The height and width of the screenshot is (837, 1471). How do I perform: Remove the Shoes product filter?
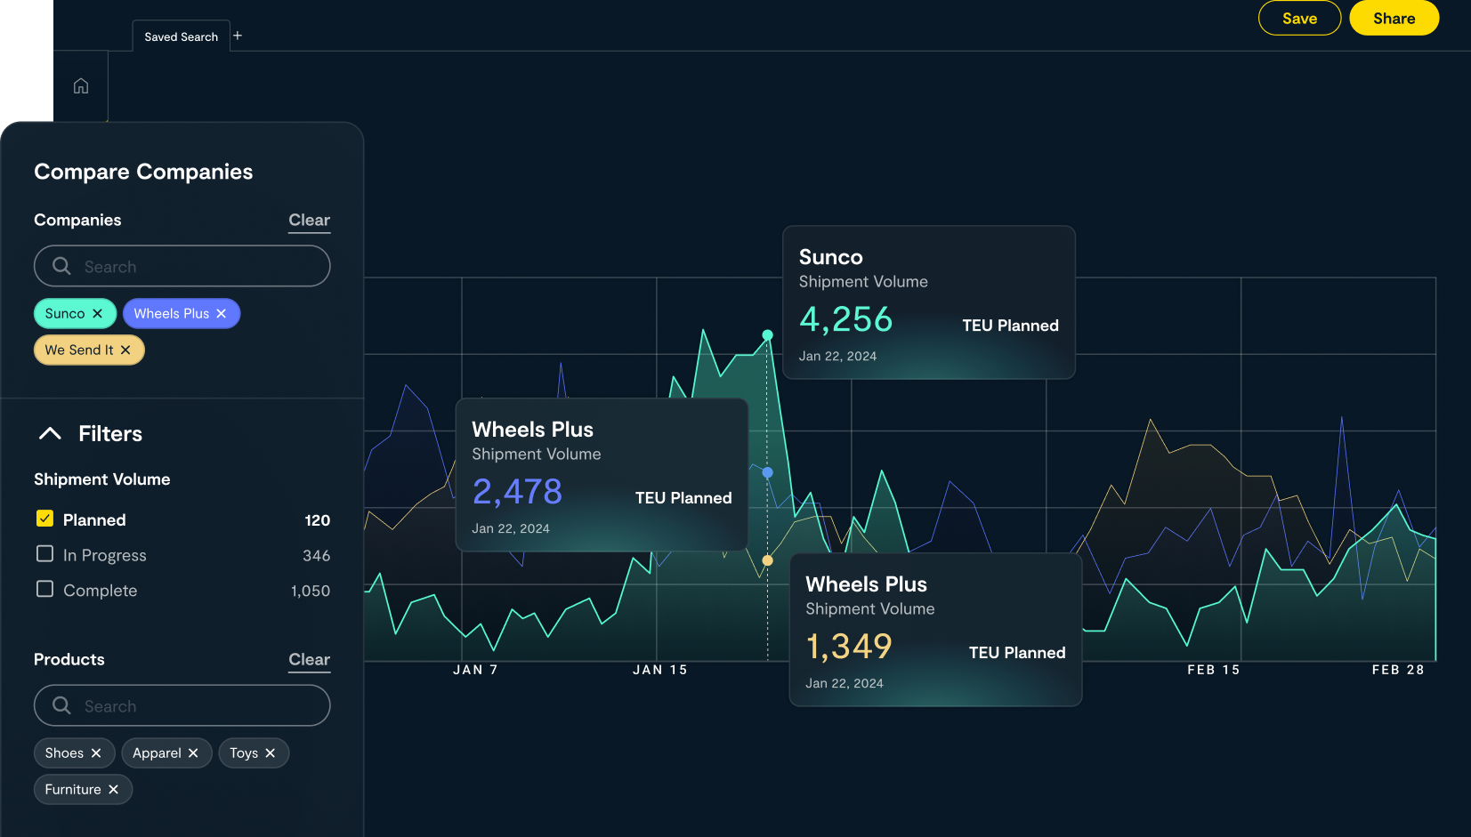(x=98, y=752)
